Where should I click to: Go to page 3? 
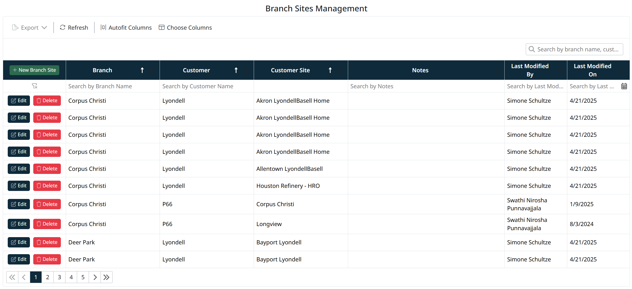59,277
